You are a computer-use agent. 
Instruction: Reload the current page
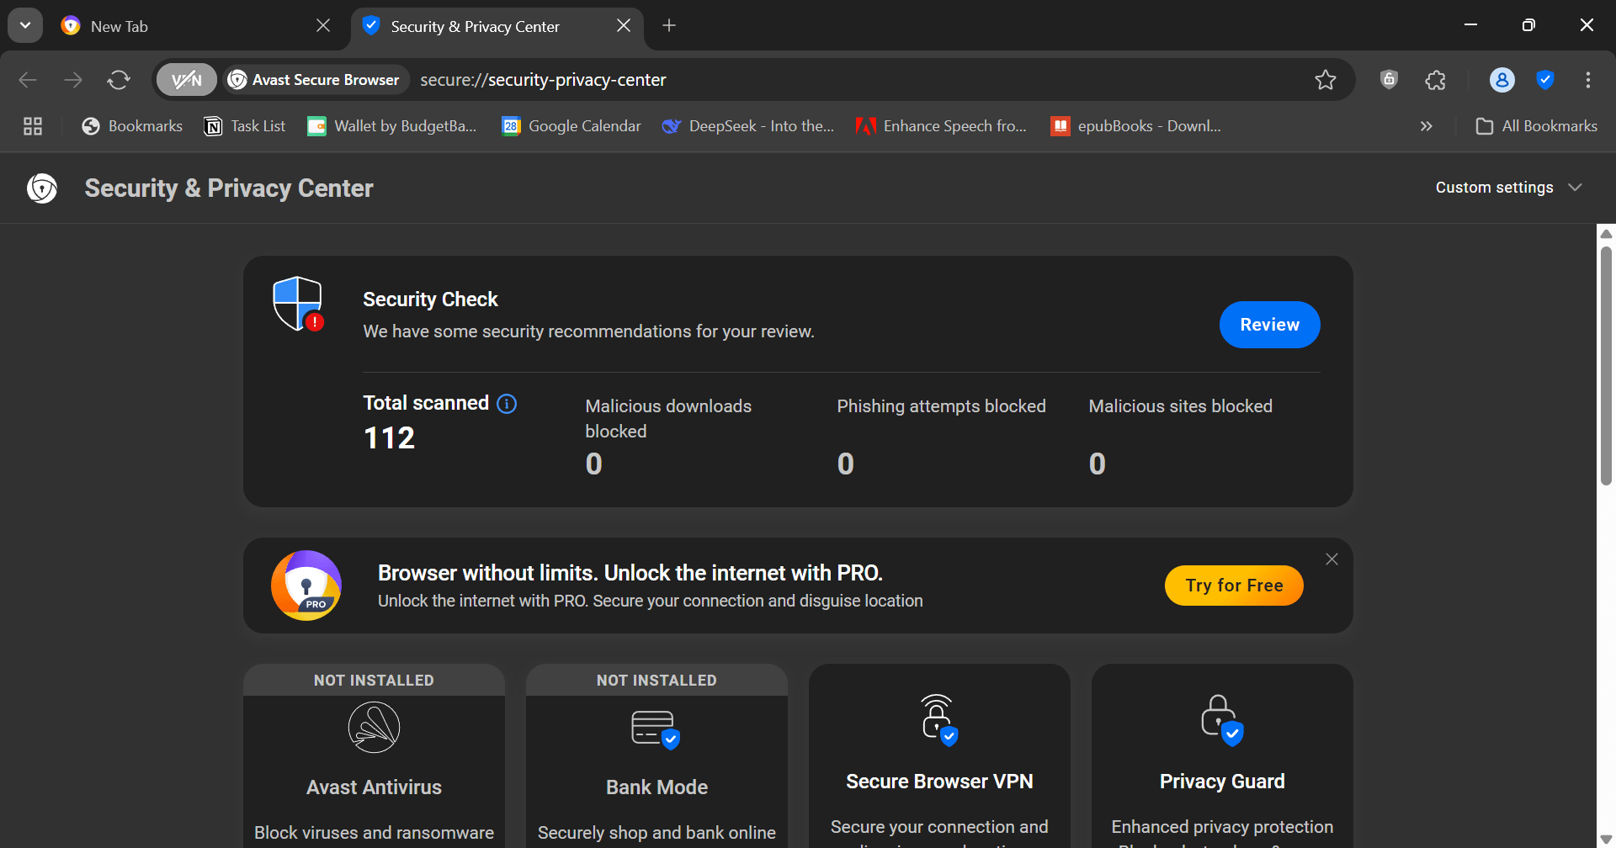[119, 80]
